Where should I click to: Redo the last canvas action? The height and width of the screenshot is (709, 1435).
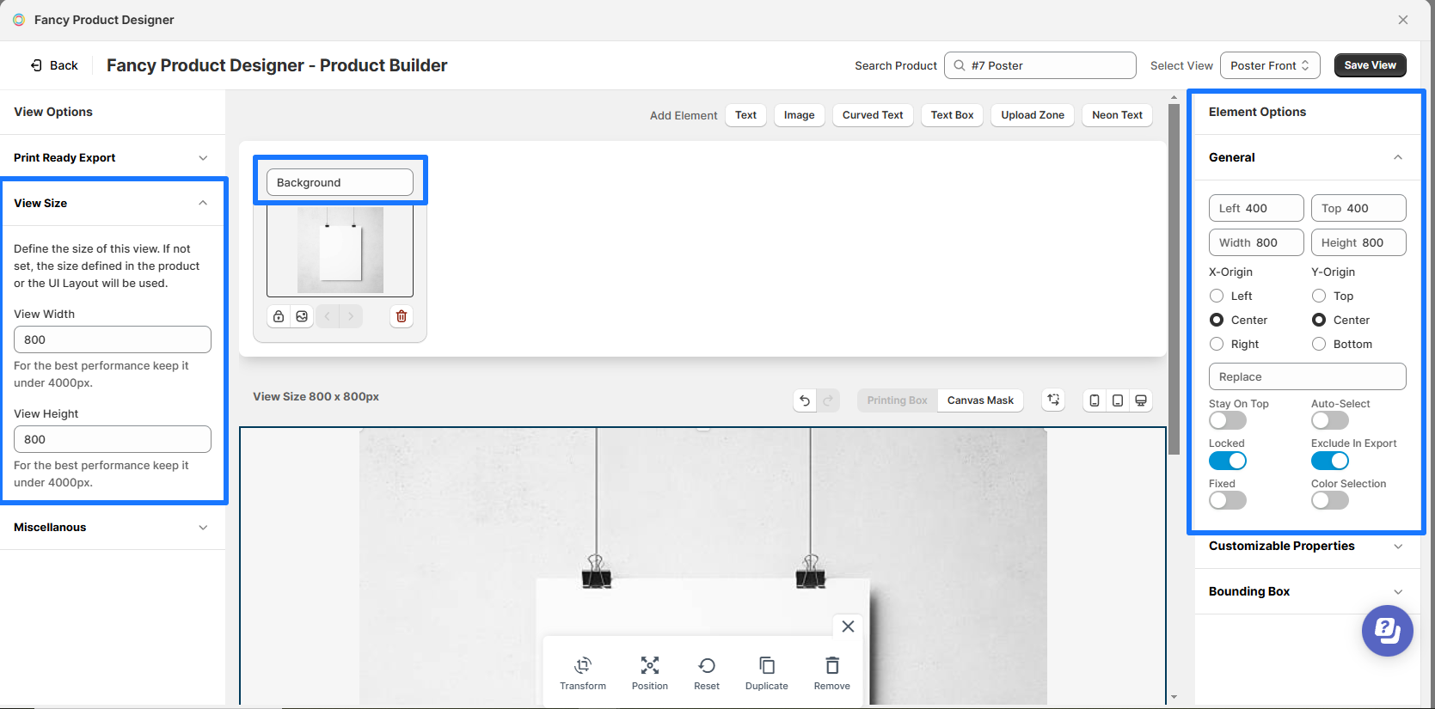pos(828,400)
